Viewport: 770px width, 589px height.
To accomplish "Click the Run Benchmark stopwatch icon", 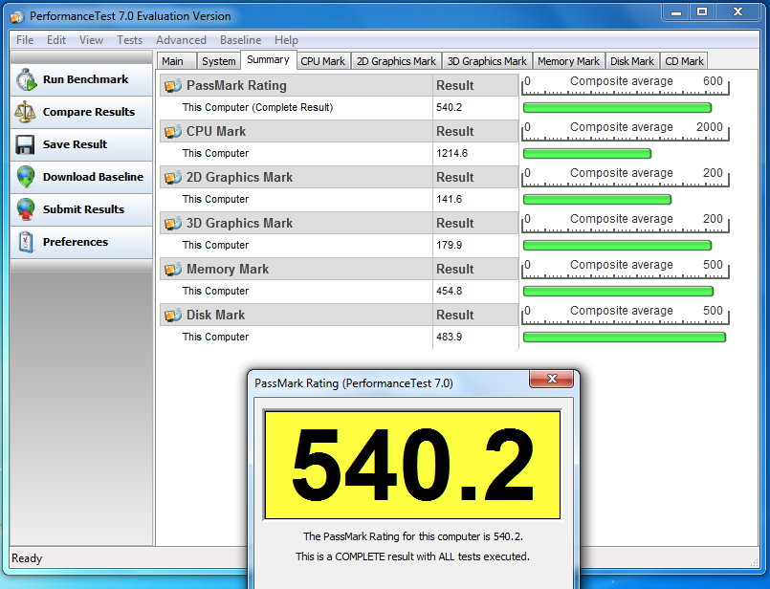I will coord(26,79).
